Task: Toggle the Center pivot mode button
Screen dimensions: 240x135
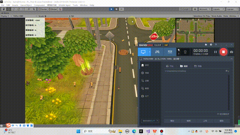Action: point(42,9)
